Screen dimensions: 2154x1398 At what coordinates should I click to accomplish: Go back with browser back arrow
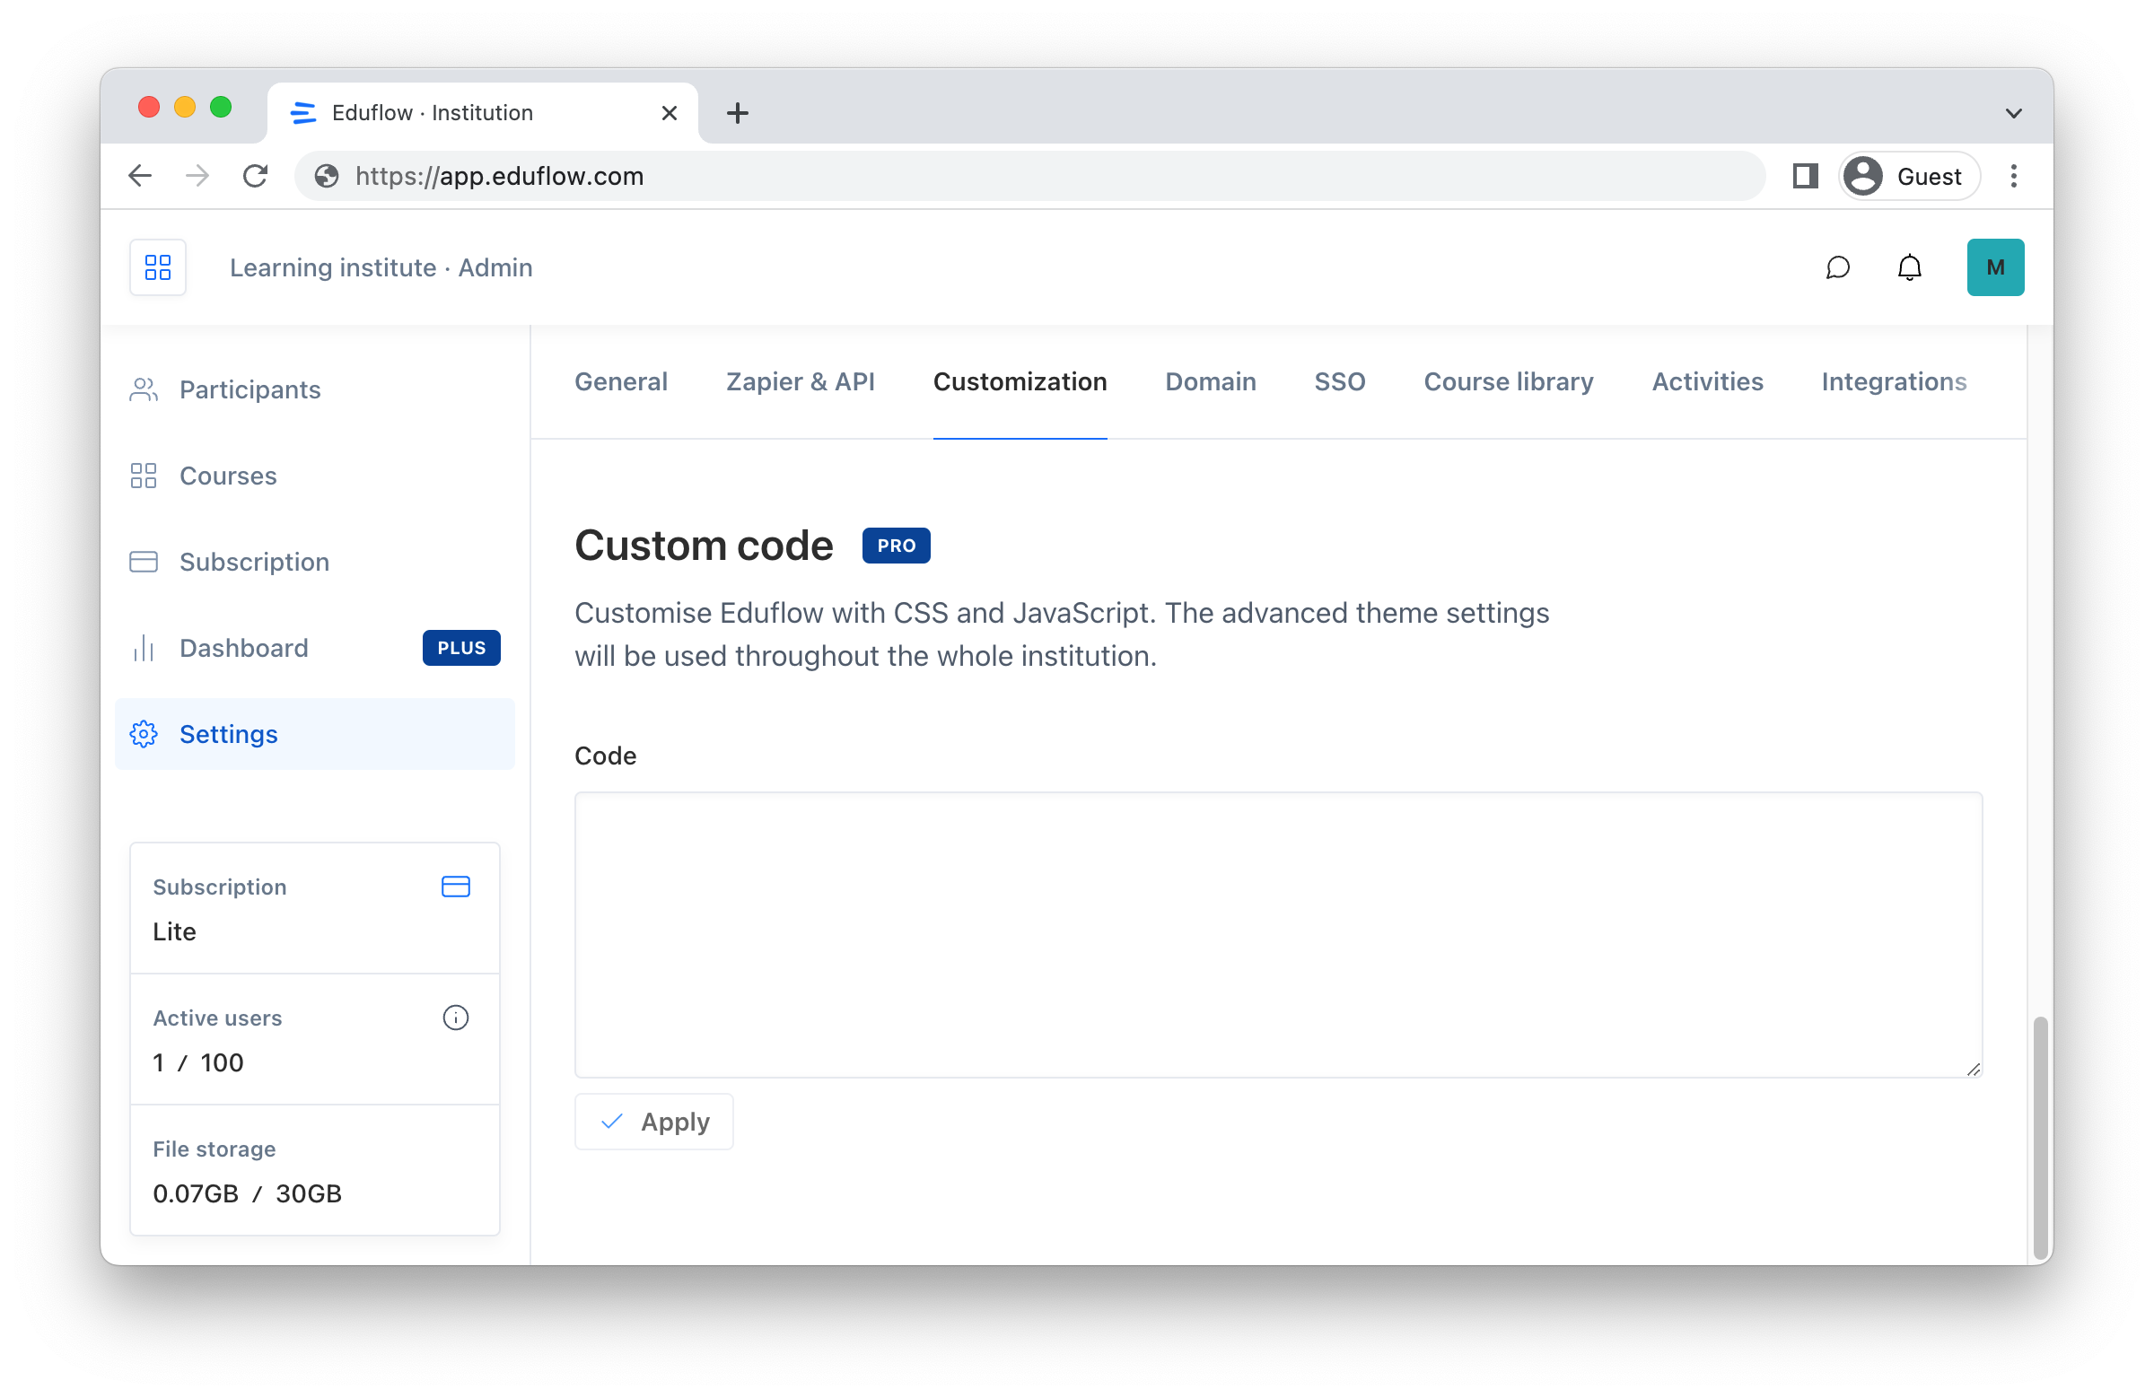pos(140,176)
